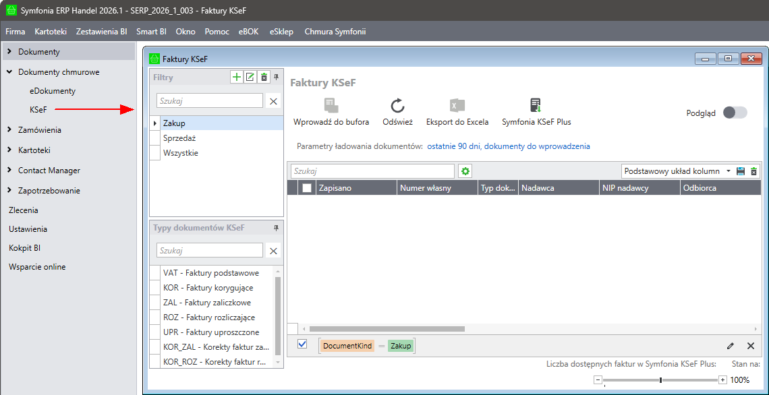The height and width of the screenshot is (395, 769).
Task: Expand the Zamówienia tree node
Action: (x=9, y=130)
